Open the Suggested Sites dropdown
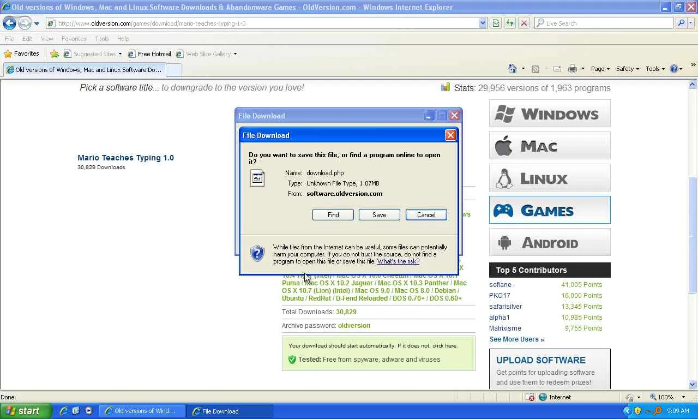The width and height of the screenshot is (698, 419). point(93,54)
